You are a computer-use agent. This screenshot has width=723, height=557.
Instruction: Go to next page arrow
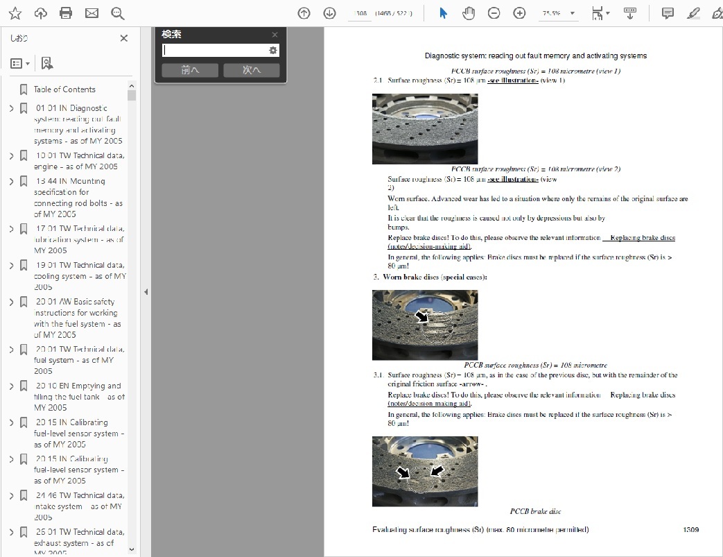329,13
